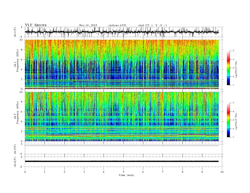Screen dimensions: 250x193
Task: Select the "ch.3(V)" axis label
Action: click(15, 149)
